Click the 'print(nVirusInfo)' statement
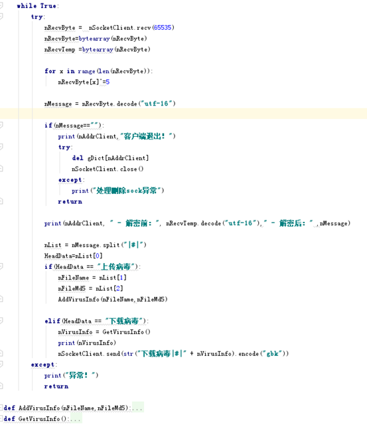367x437 pixels. pos(87,343)
